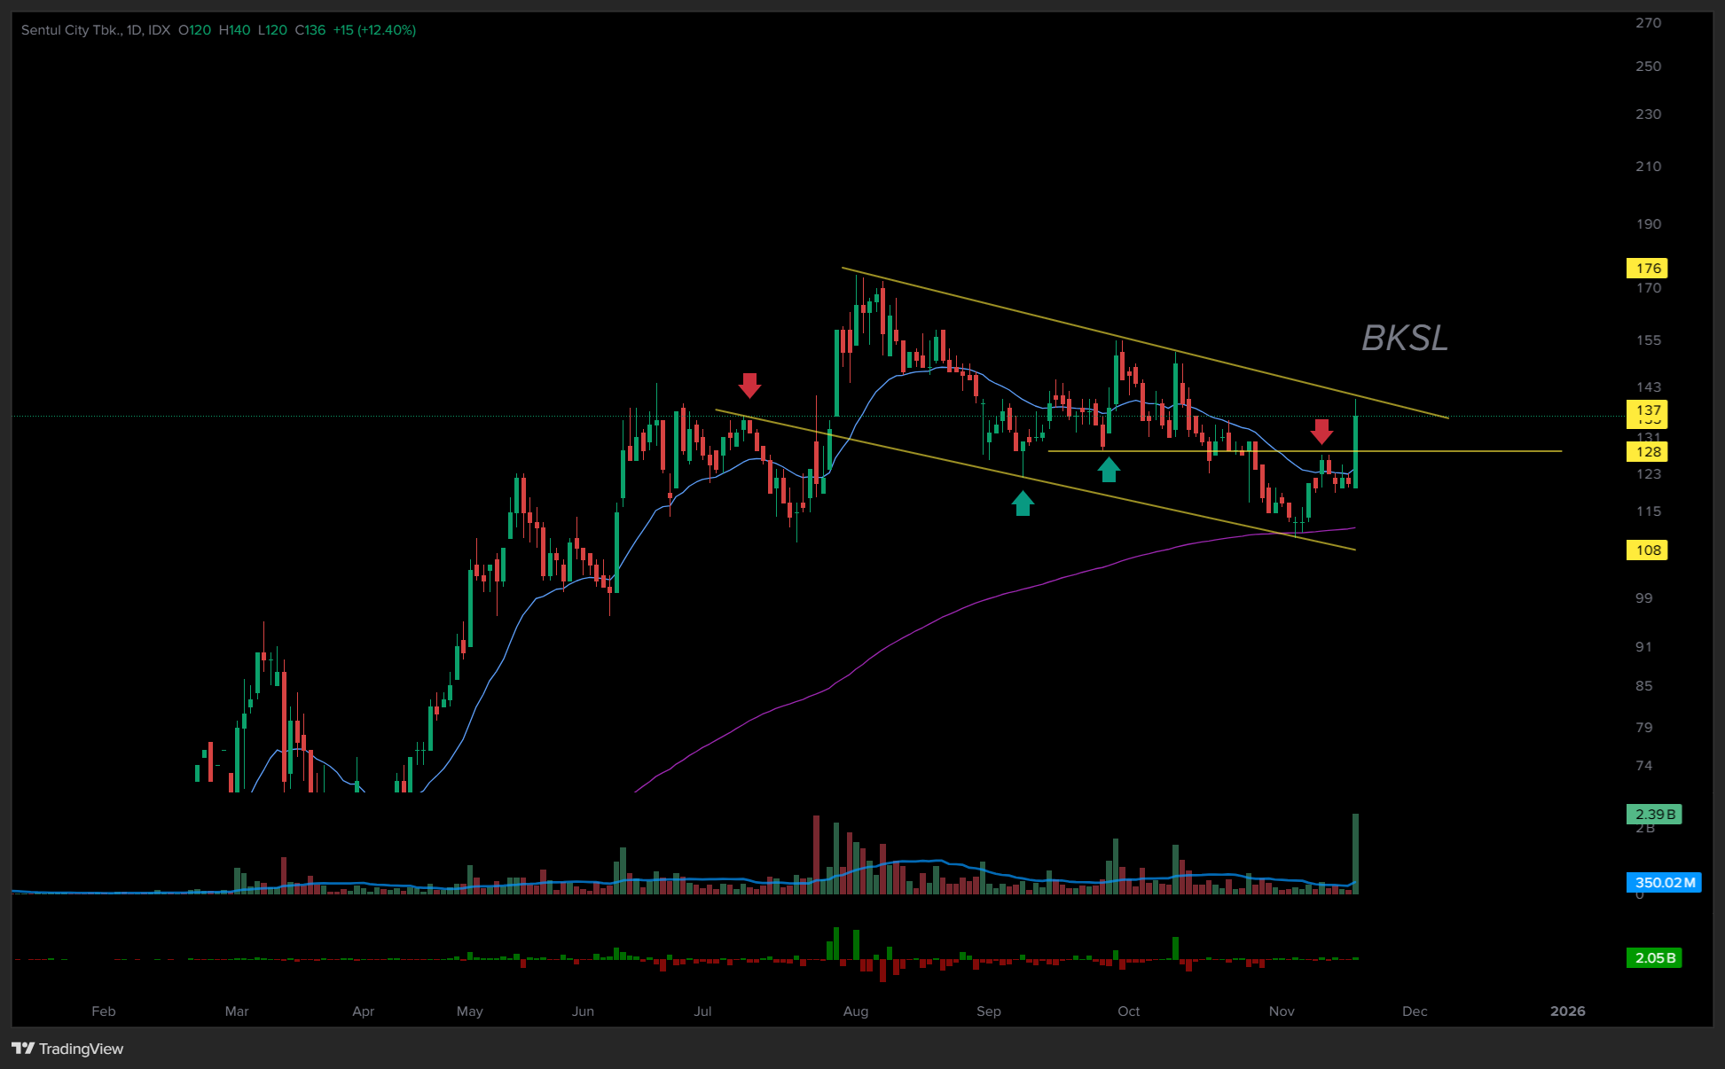Click the BKSL text annotation
Screen dimensions: 1725x1069
click(1404, 338)
